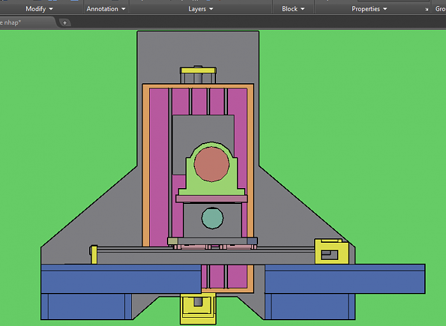Select the large red circle in drawing

[211, 163]
